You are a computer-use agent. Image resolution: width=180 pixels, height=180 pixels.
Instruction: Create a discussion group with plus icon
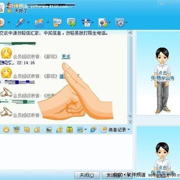point(71,22)
